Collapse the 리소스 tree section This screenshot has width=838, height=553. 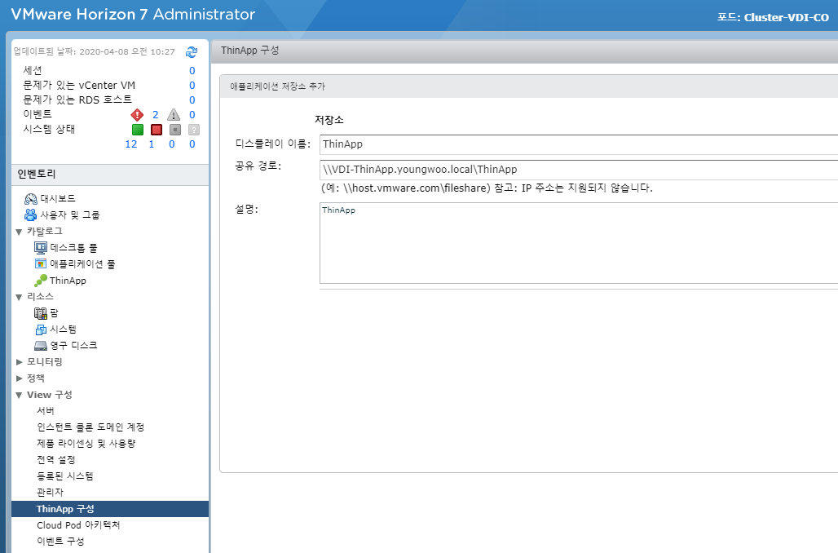(19, 297)
